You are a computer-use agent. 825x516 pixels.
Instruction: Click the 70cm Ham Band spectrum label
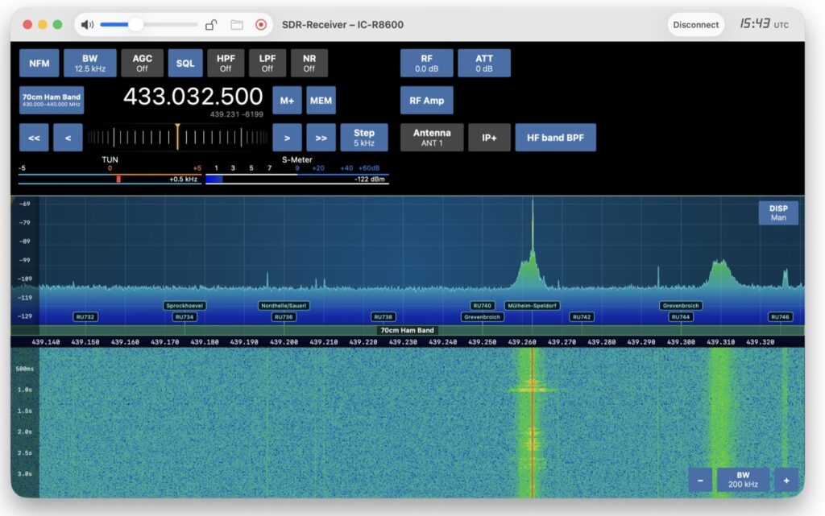click(x=407, y=331)
